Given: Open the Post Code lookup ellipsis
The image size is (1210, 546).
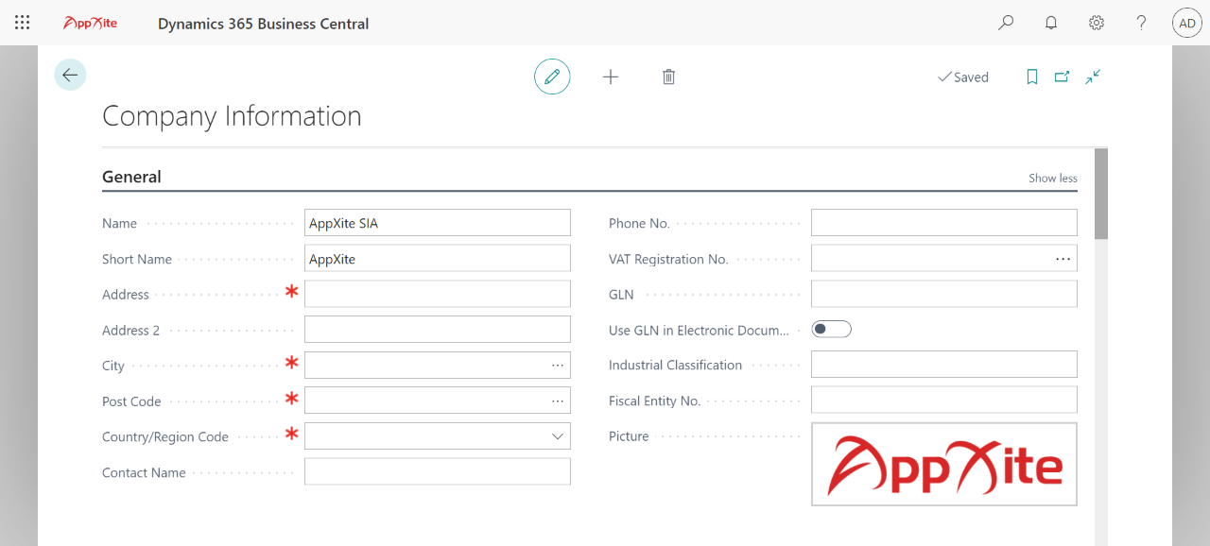Looking at the screenshot, I should coord(559,400).
